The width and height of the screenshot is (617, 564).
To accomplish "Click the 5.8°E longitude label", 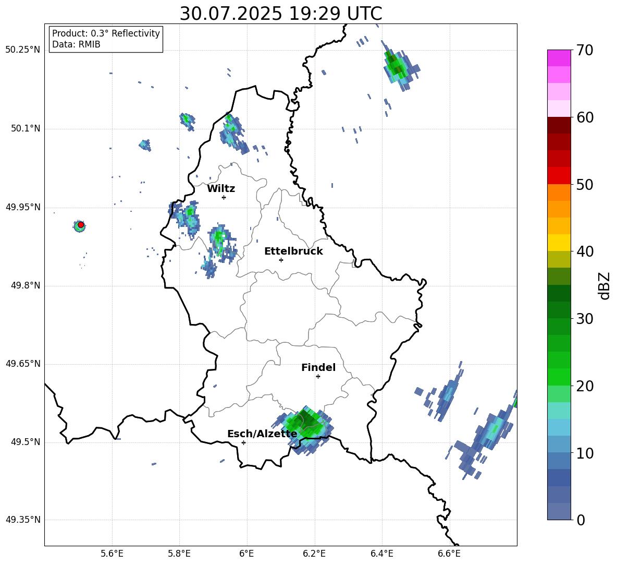I will click(179, 554).
